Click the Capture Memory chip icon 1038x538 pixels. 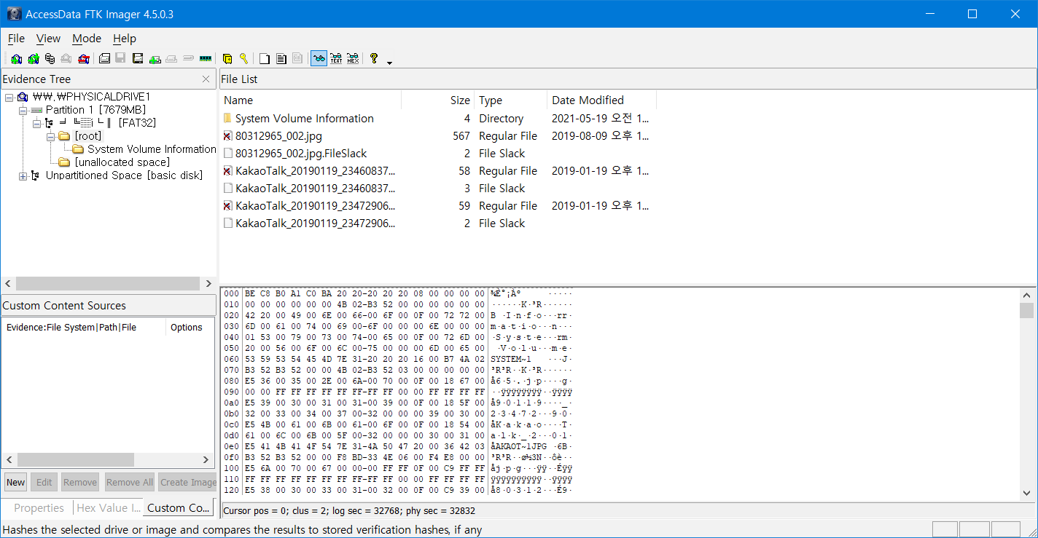coord(205,59)
